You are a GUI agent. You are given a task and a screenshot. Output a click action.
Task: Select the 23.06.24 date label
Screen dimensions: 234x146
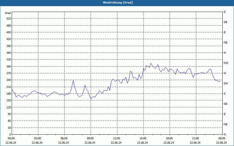point(221,143)
